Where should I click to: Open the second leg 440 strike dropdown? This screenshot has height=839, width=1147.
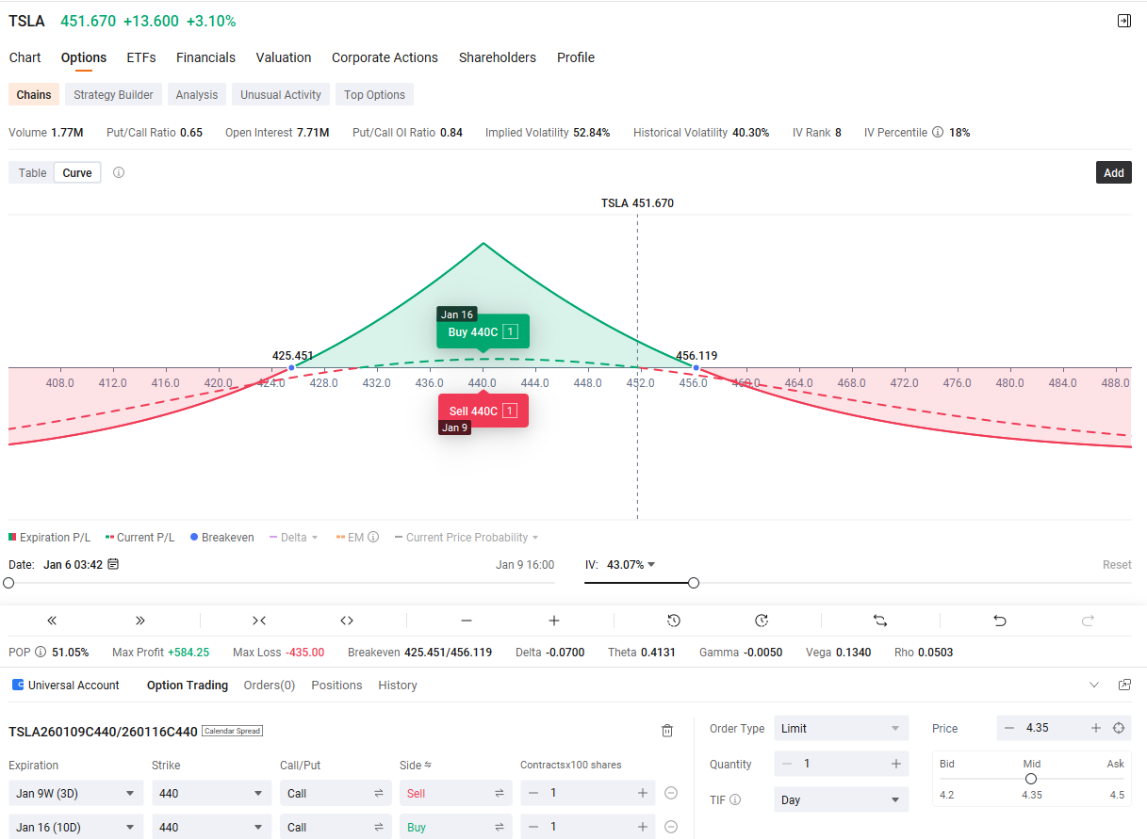[212, 827]
